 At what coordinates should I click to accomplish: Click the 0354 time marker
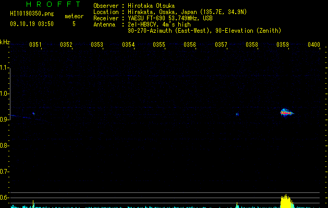pyautogui.click(x=128, y=45)
